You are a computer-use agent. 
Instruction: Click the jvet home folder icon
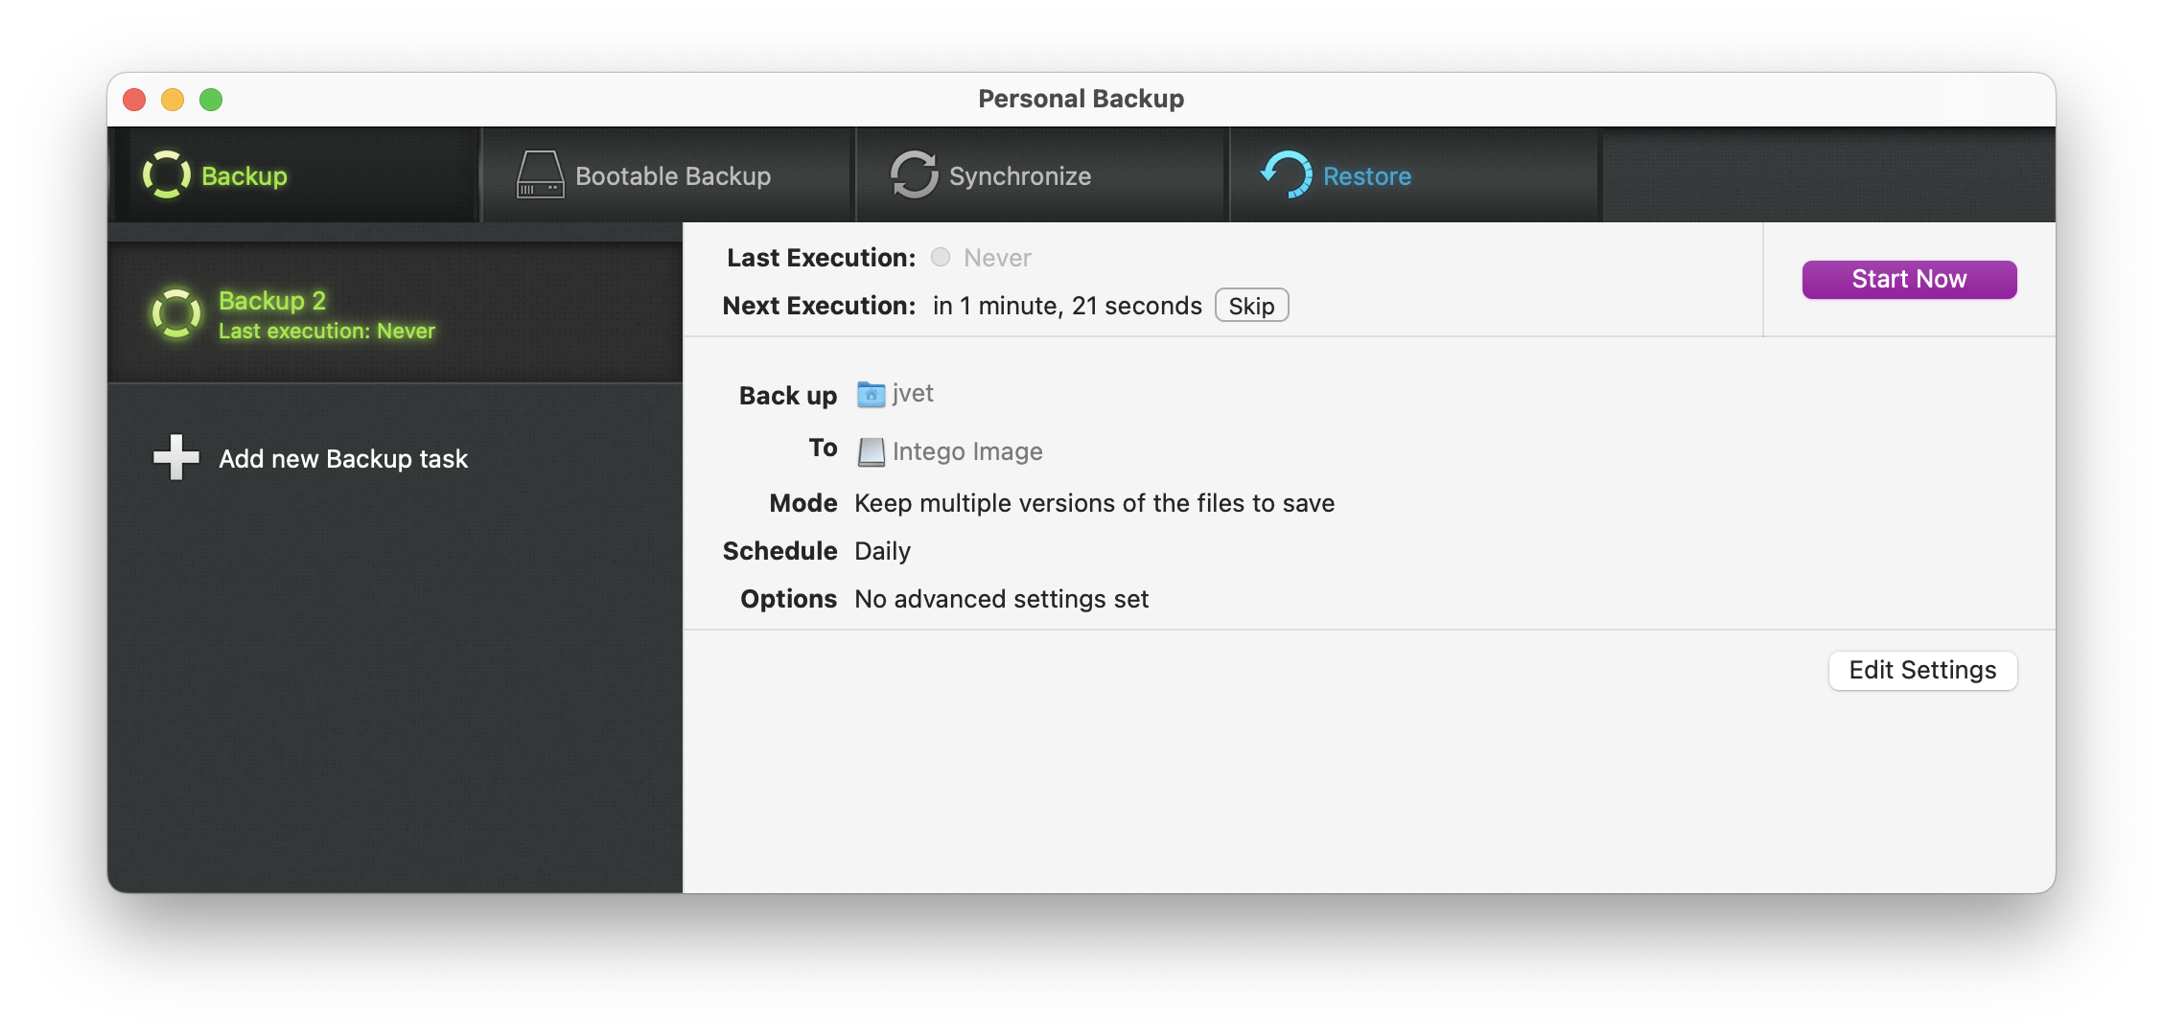coord(871,395)
